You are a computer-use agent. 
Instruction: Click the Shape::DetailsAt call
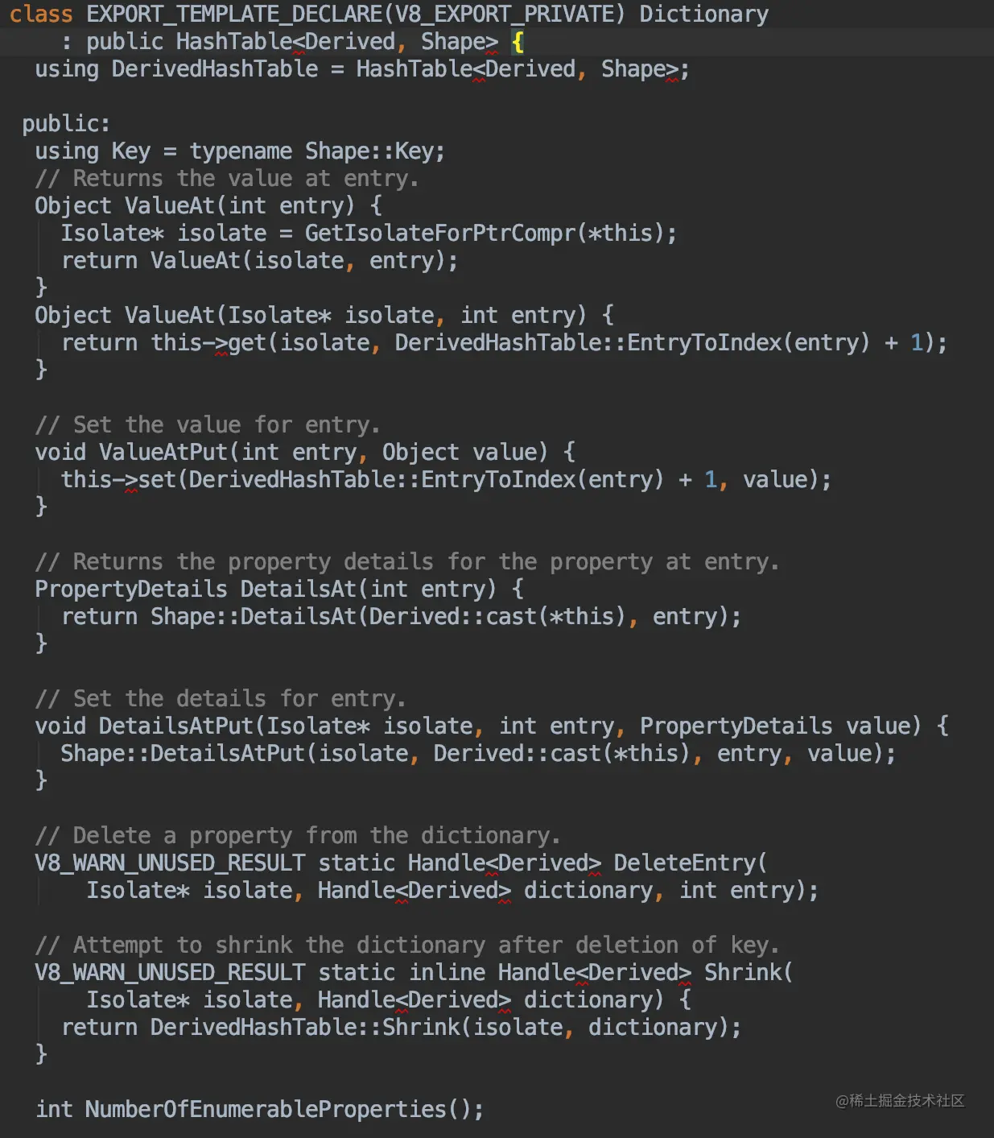click(x=254, y=617)
